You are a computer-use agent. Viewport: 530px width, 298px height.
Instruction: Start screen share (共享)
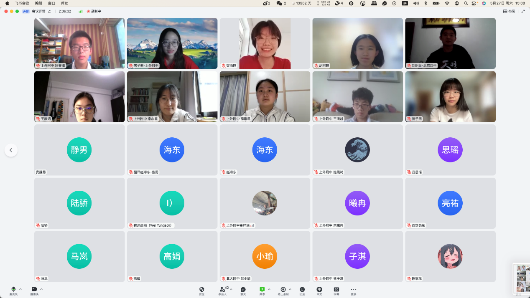[x=262, y=291]
